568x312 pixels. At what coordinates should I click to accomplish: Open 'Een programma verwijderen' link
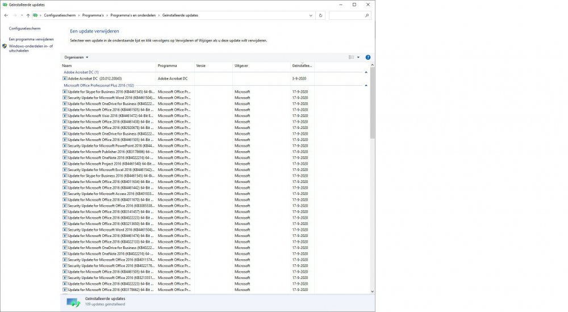coord(31,39)
